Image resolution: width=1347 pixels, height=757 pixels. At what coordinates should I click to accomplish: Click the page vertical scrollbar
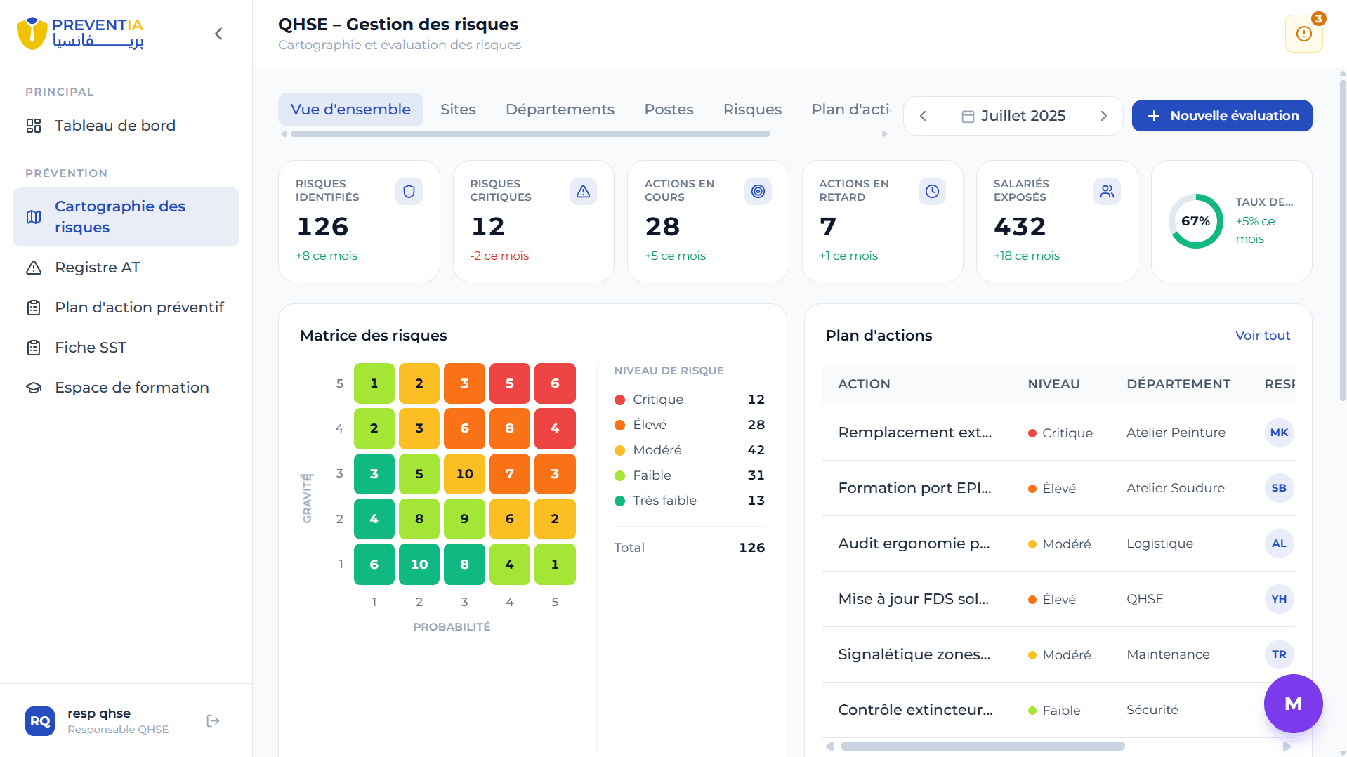click(1343, 240)
